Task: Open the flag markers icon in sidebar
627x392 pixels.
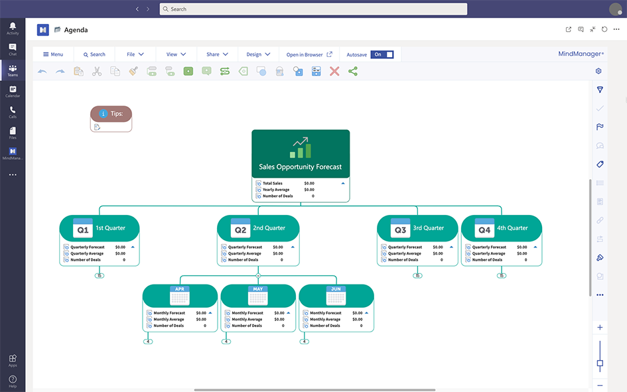Action: [x=600, y=127]
